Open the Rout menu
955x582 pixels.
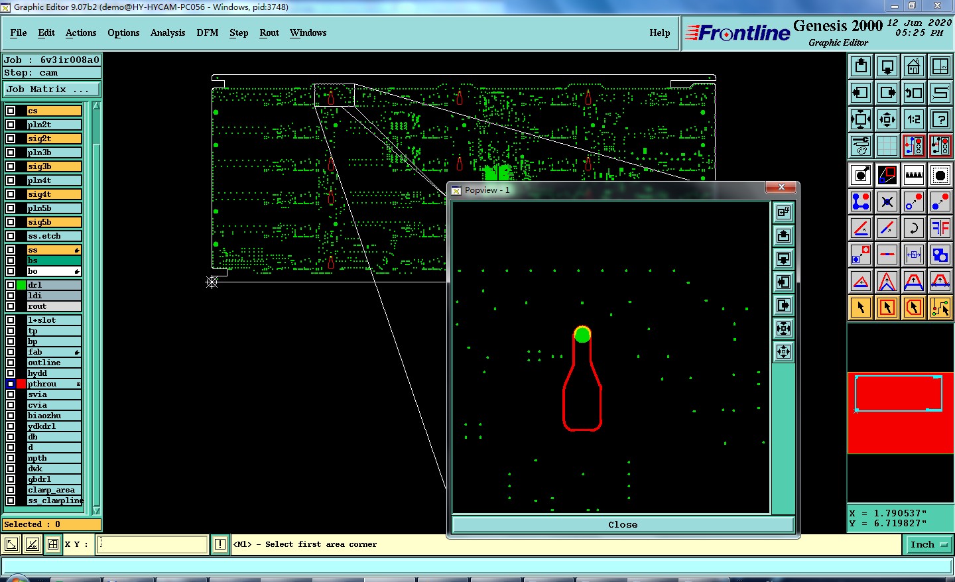(269, 32)
